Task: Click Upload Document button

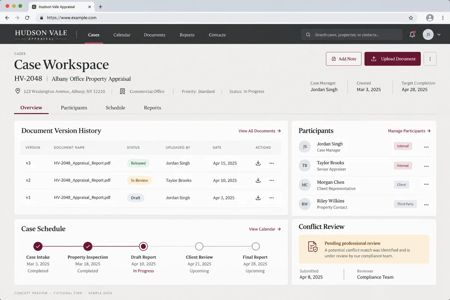Action: click(393, 59)
